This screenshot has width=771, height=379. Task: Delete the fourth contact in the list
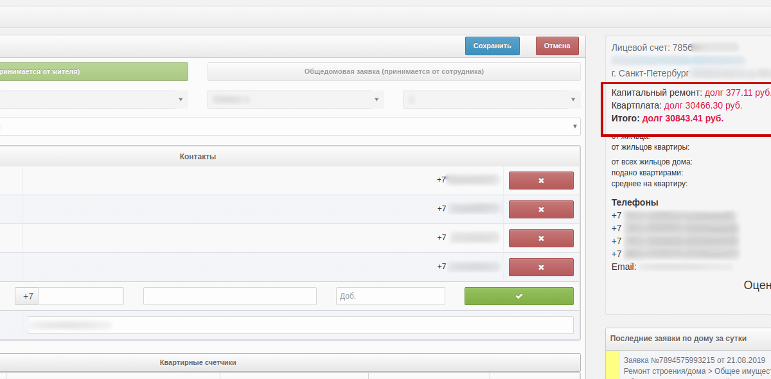[541, 267]
